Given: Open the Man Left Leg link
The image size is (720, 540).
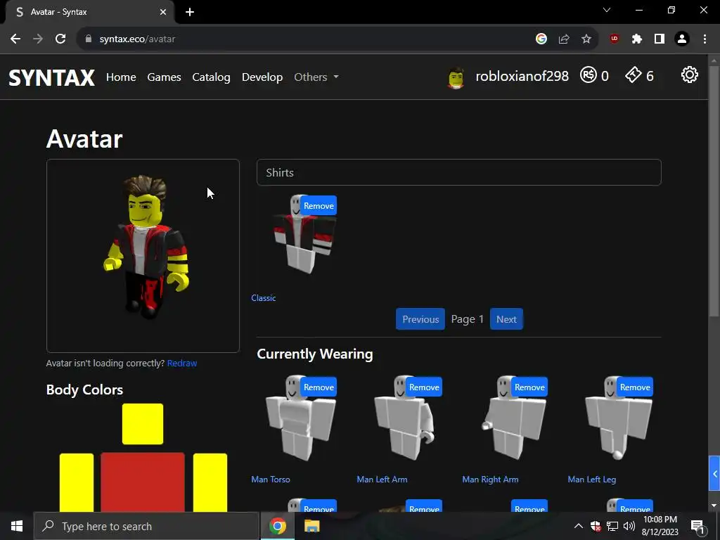Looking at the screenshot, I should [592, 480].
